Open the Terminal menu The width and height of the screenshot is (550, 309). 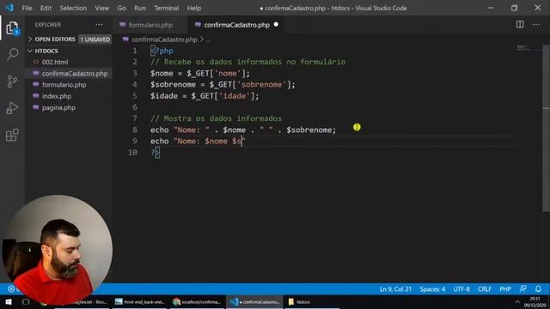click(166, 8)
